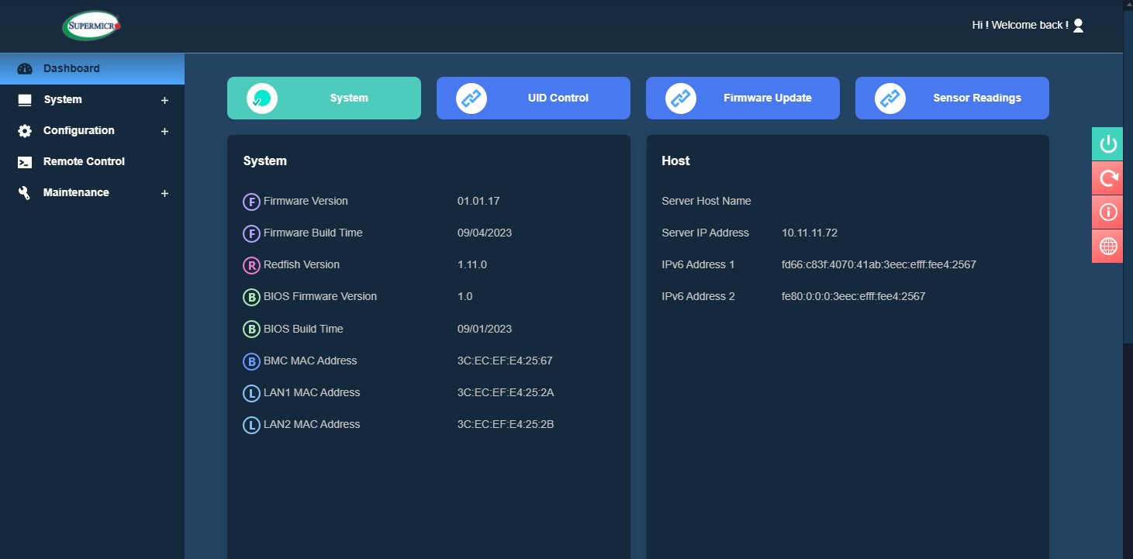
Task: Expand the Maintenance menu plus sign
Action: click(x=164, y=193)
